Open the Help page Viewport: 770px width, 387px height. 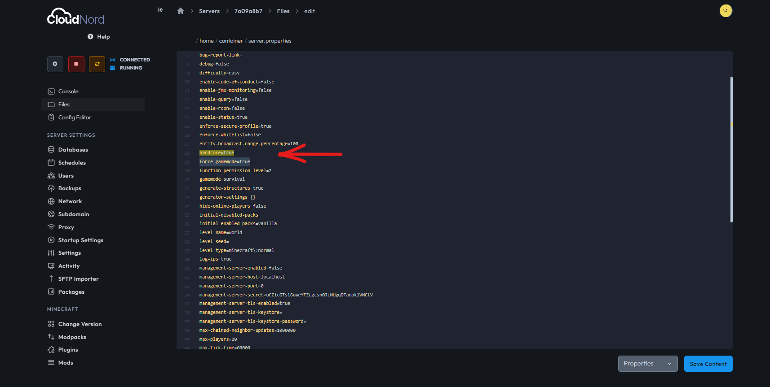[x=99, y=37]
